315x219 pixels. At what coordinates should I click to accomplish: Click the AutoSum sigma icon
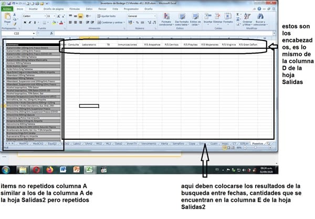[238, 15]
